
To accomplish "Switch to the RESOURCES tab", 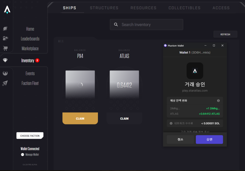I will (144, 8).
